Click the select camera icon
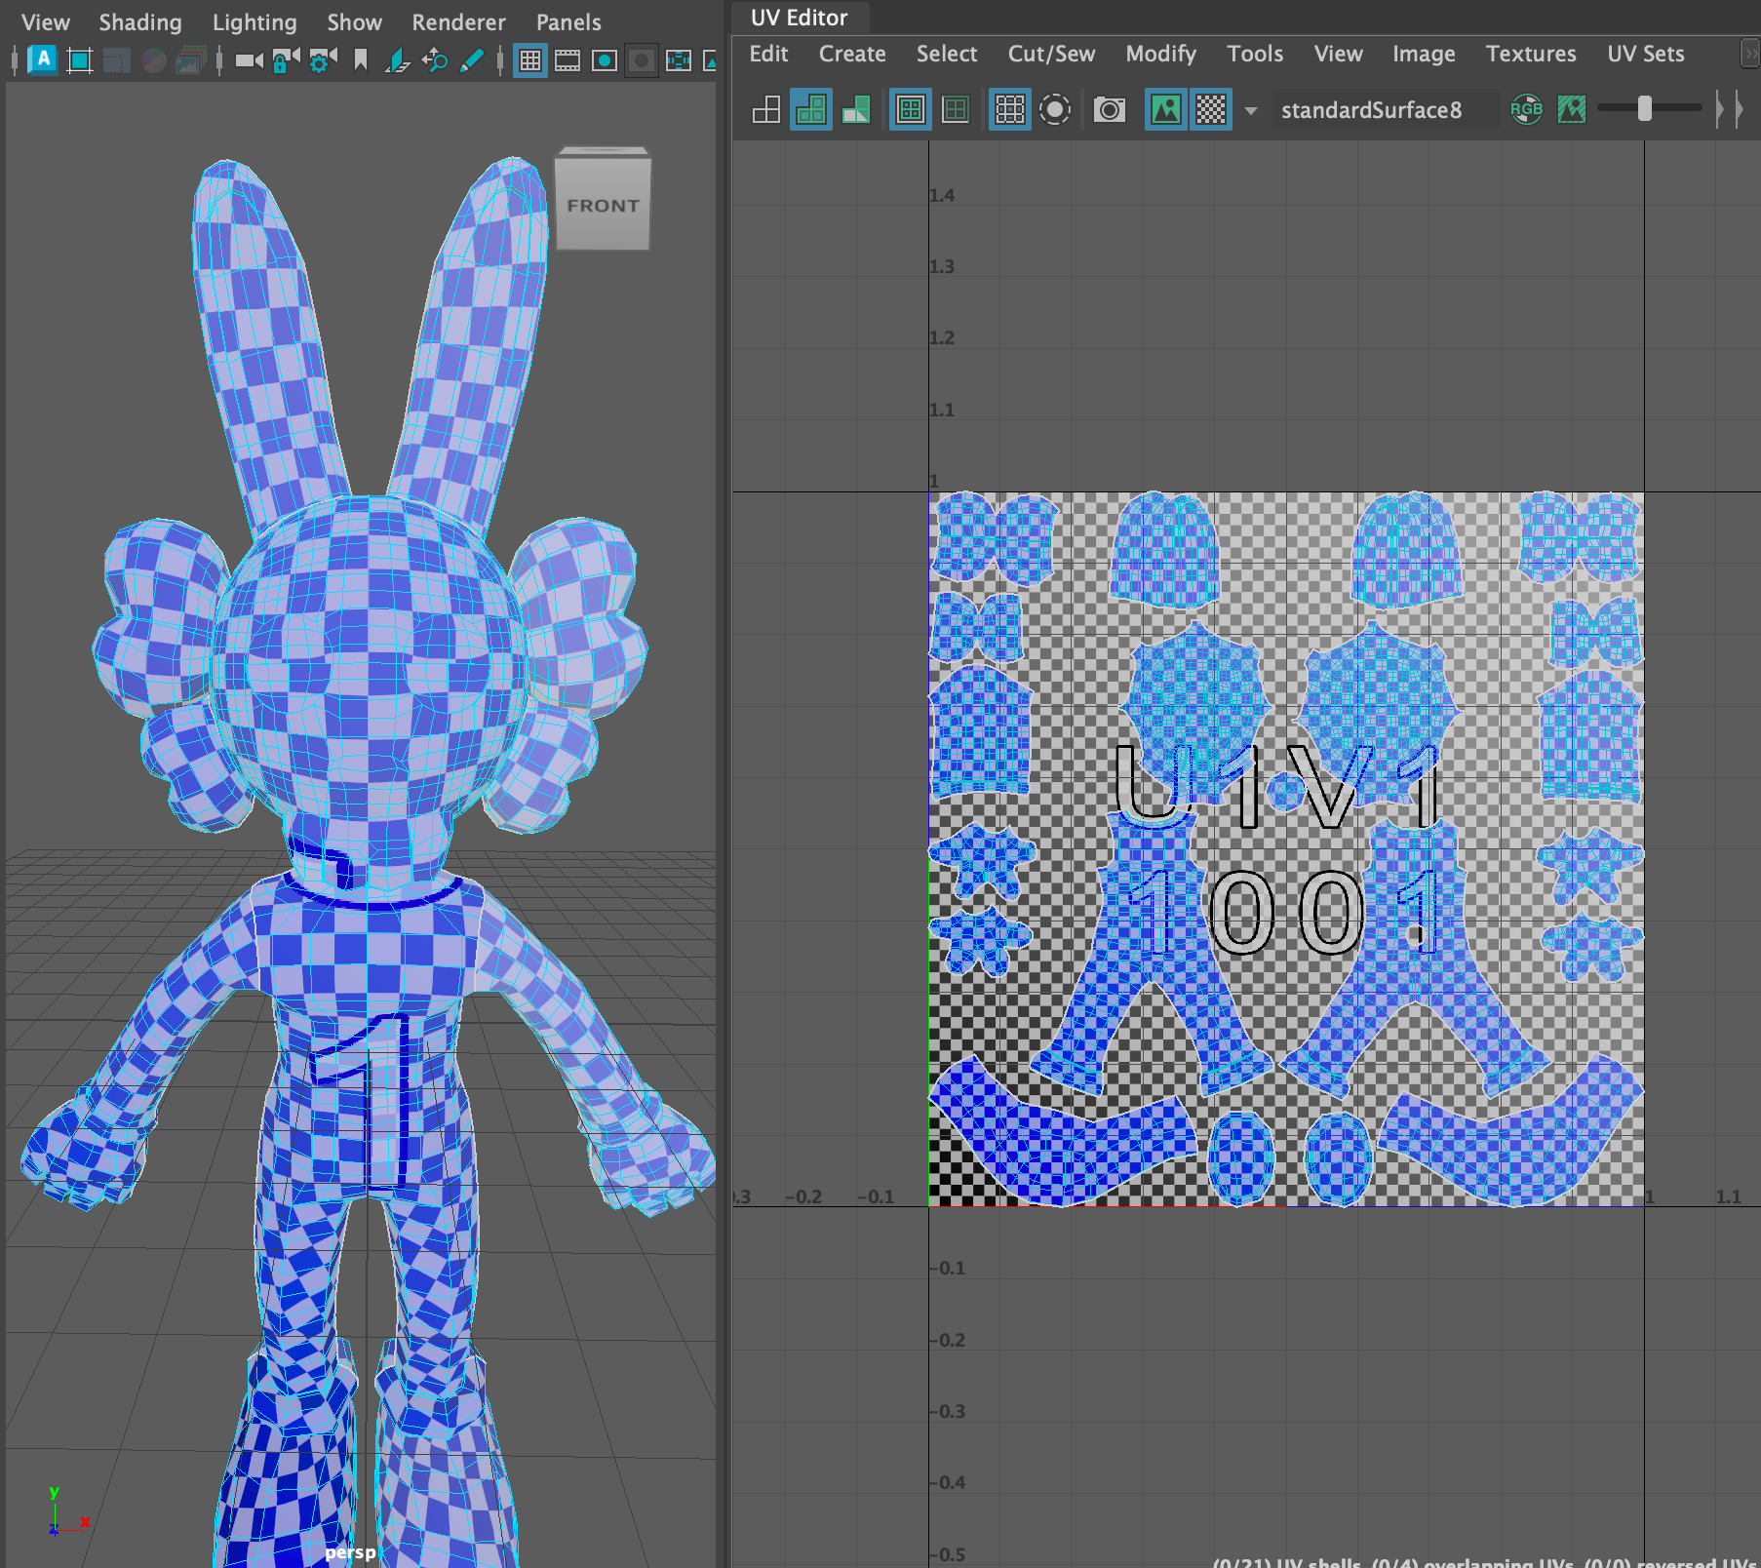 click(249, 60)
